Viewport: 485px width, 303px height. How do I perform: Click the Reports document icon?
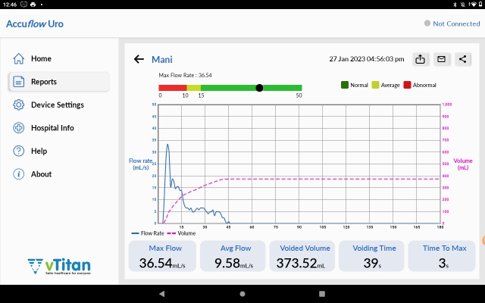[x=18, y=82]
